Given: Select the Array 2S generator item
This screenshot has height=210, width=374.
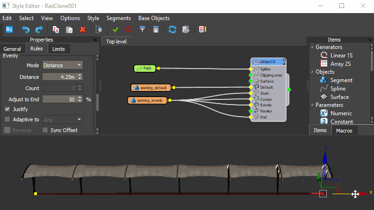Looking at the screenshot, I should pos(340,63).
